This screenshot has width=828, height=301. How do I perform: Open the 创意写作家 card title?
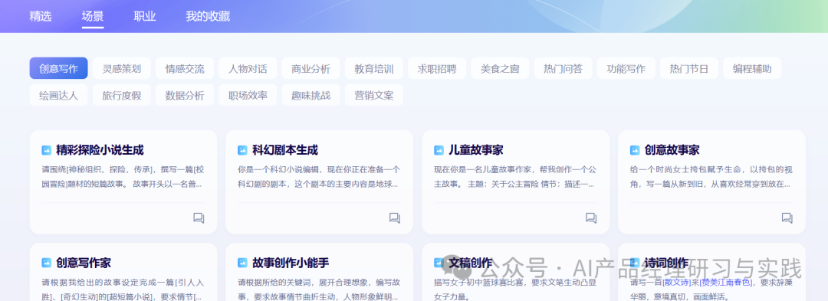(x=84, y=263)
